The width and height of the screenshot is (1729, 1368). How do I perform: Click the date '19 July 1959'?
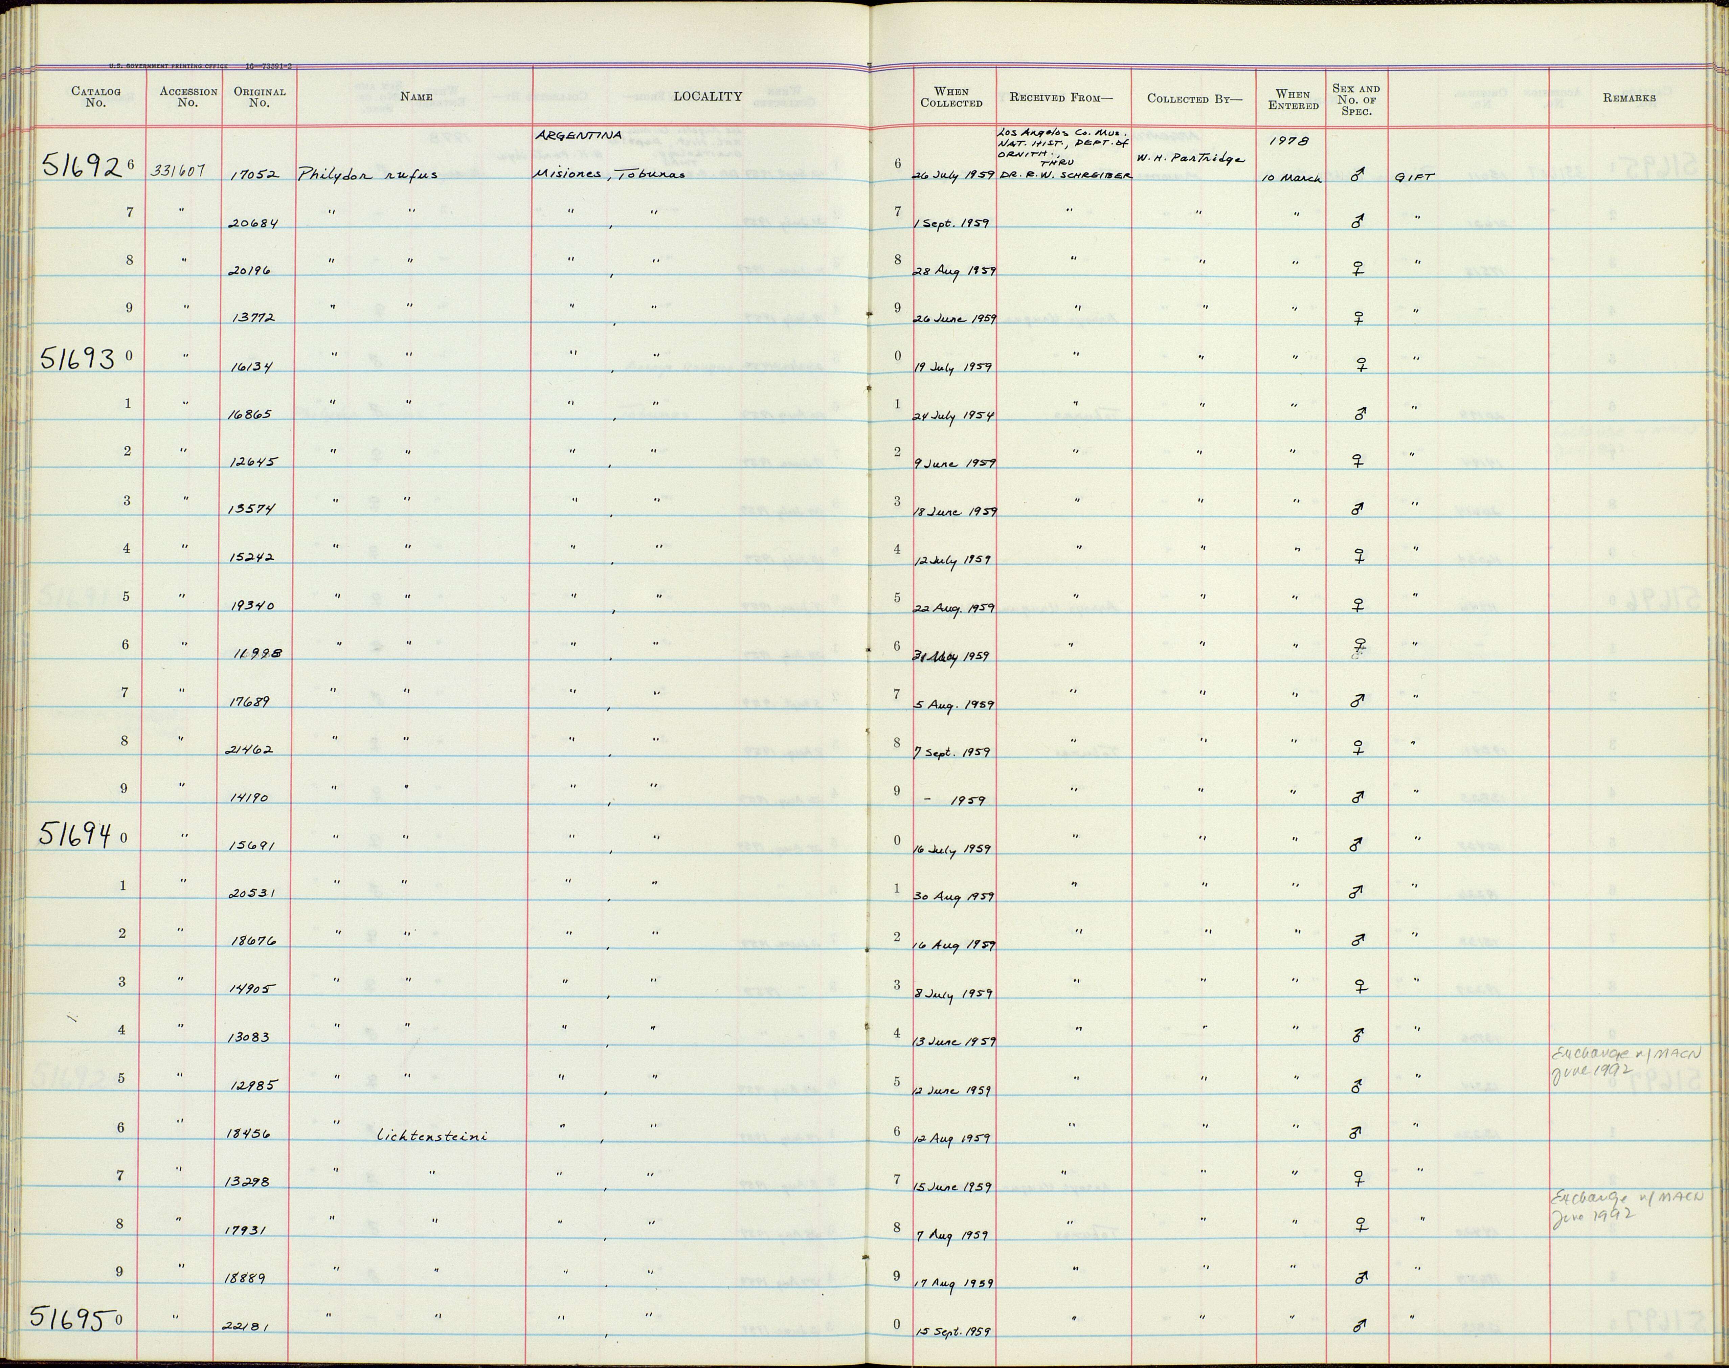[x=953, y=367]
